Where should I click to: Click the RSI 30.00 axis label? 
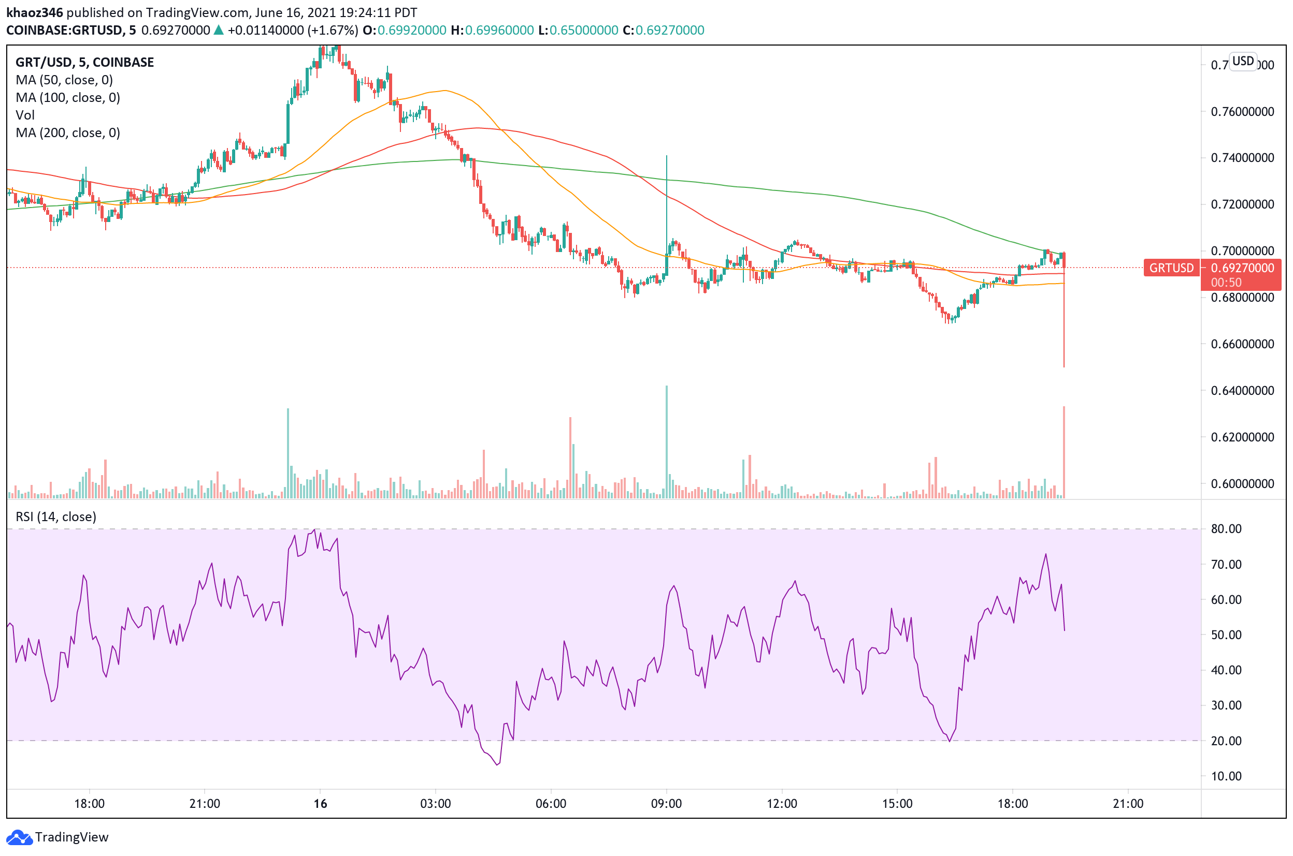pyautogui.click(x=1226, y=705)
